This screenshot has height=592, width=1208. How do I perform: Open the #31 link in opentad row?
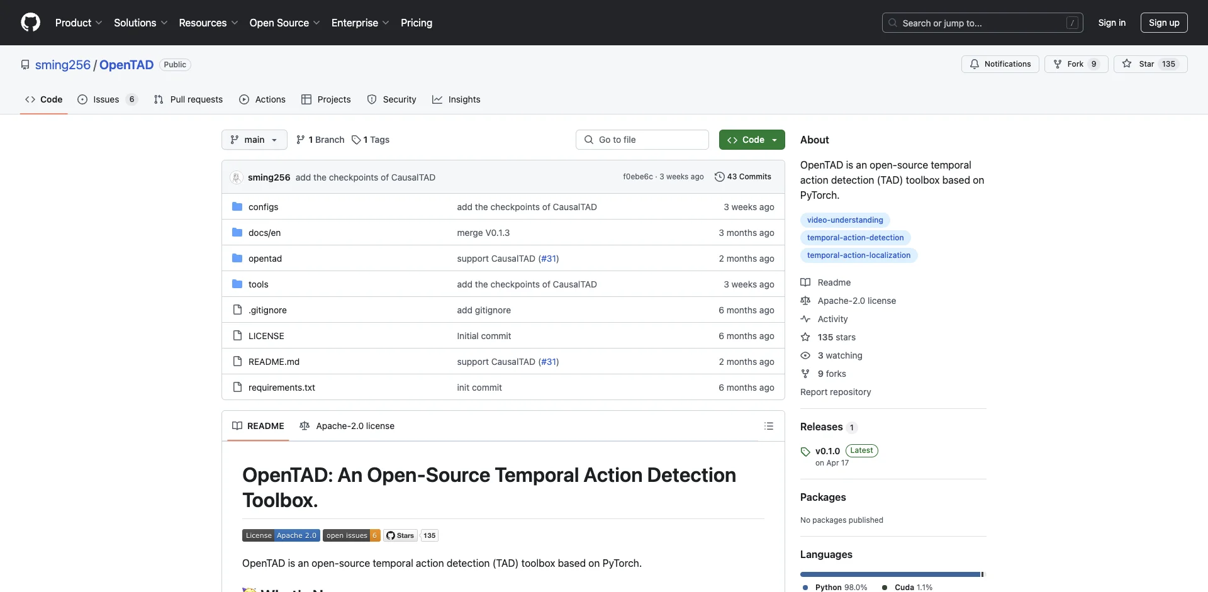pos(549,259)
